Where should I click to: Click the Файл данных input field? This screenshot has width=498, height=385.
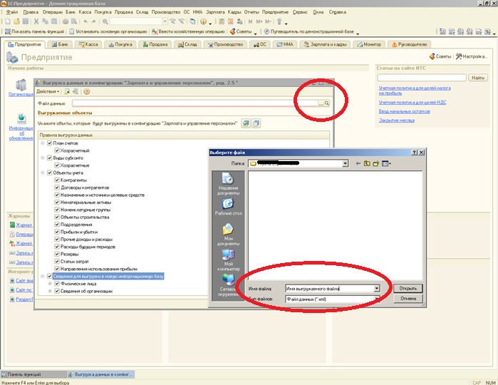tap(195, 103)
